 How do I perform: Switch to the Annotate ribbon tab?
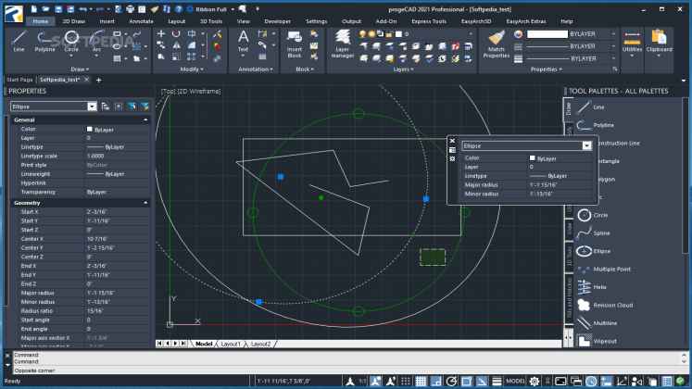(x=141, y=19)
